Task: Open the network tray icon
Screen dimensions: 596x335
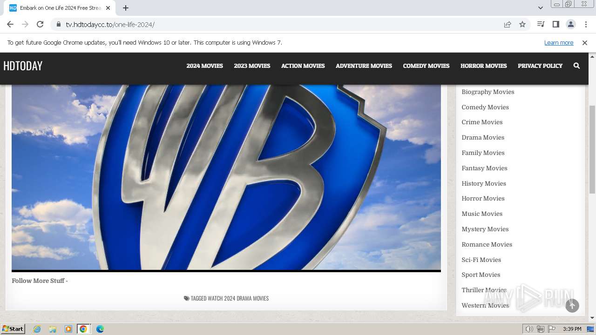Action: pyautogui.click(x=541, y=329)
